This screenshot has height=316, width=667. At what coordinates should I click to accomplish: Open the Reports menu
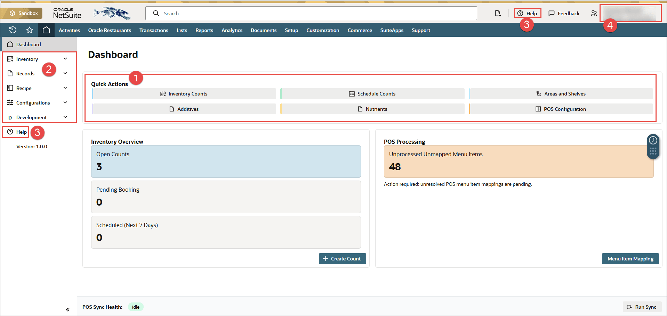204,30
